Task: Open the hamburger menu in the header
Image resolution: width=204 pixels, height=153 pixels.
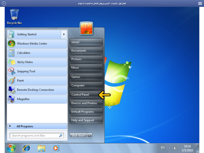Action: click(x=200, y=3)
